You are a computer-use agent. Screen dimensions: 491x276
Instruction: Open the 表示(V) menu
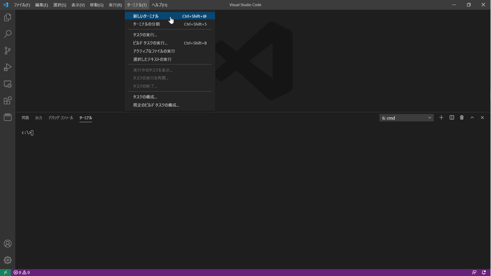pos(78,5)
